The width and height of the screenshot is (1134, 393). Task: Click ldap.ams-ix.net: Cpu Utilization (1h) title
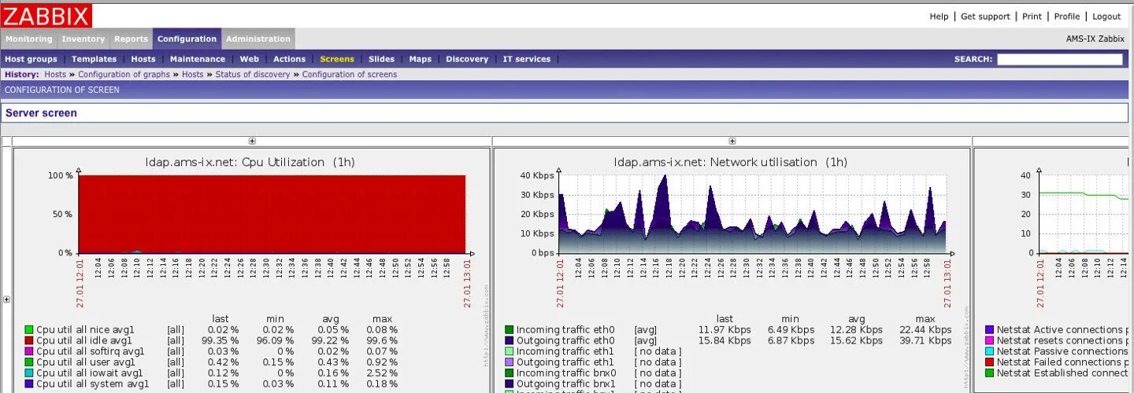pyautogui.click(x=250, y=162)
